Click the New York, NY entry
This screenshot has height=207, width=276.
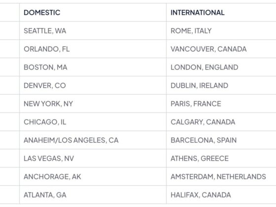pos(48,103)
